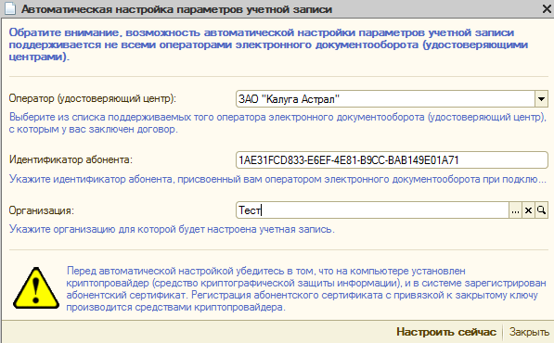The height and width of the screenshot is (343, 554).
Task: Click the Закрыть button
Action: pos(529,332)
